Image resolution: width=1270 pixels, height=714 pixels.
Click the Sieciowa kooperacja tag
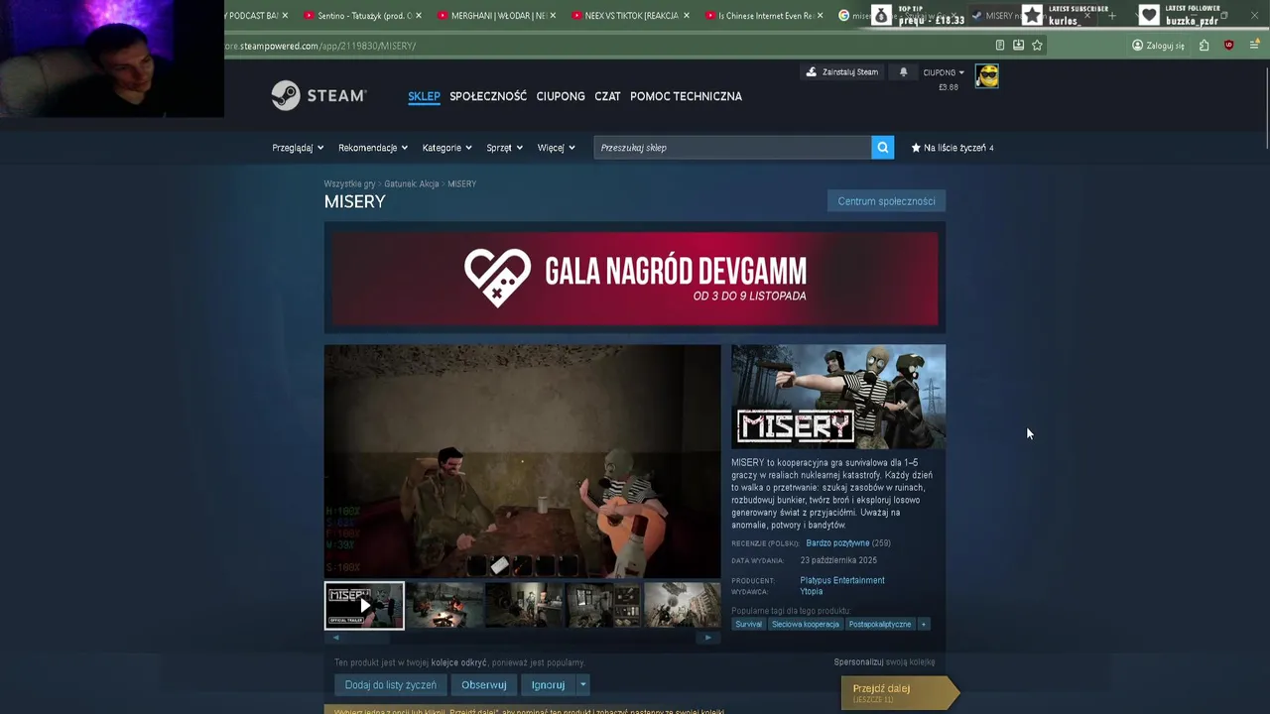806,624
